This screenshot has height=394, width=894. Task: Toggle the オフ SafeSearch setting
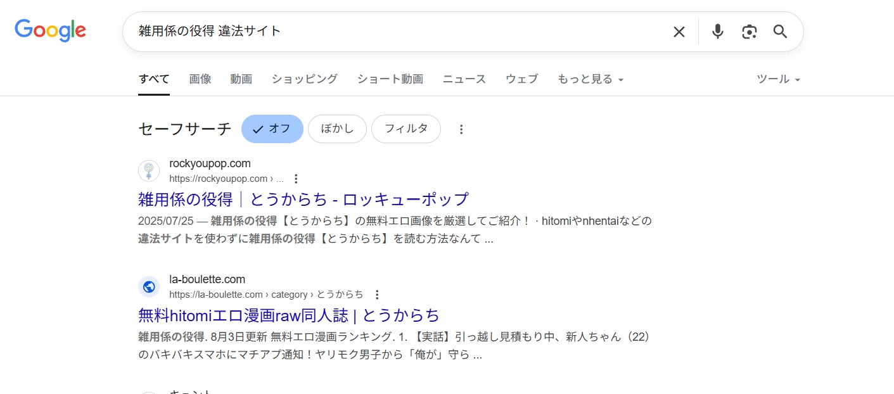click(x=272, y=129)
